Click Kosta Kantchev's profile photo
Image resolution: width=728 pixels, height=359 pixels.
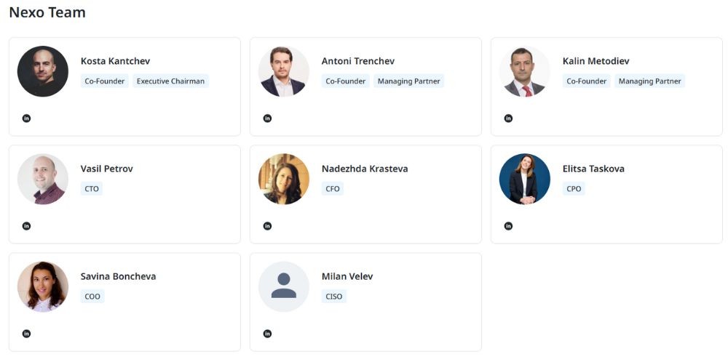coord(43,71)
